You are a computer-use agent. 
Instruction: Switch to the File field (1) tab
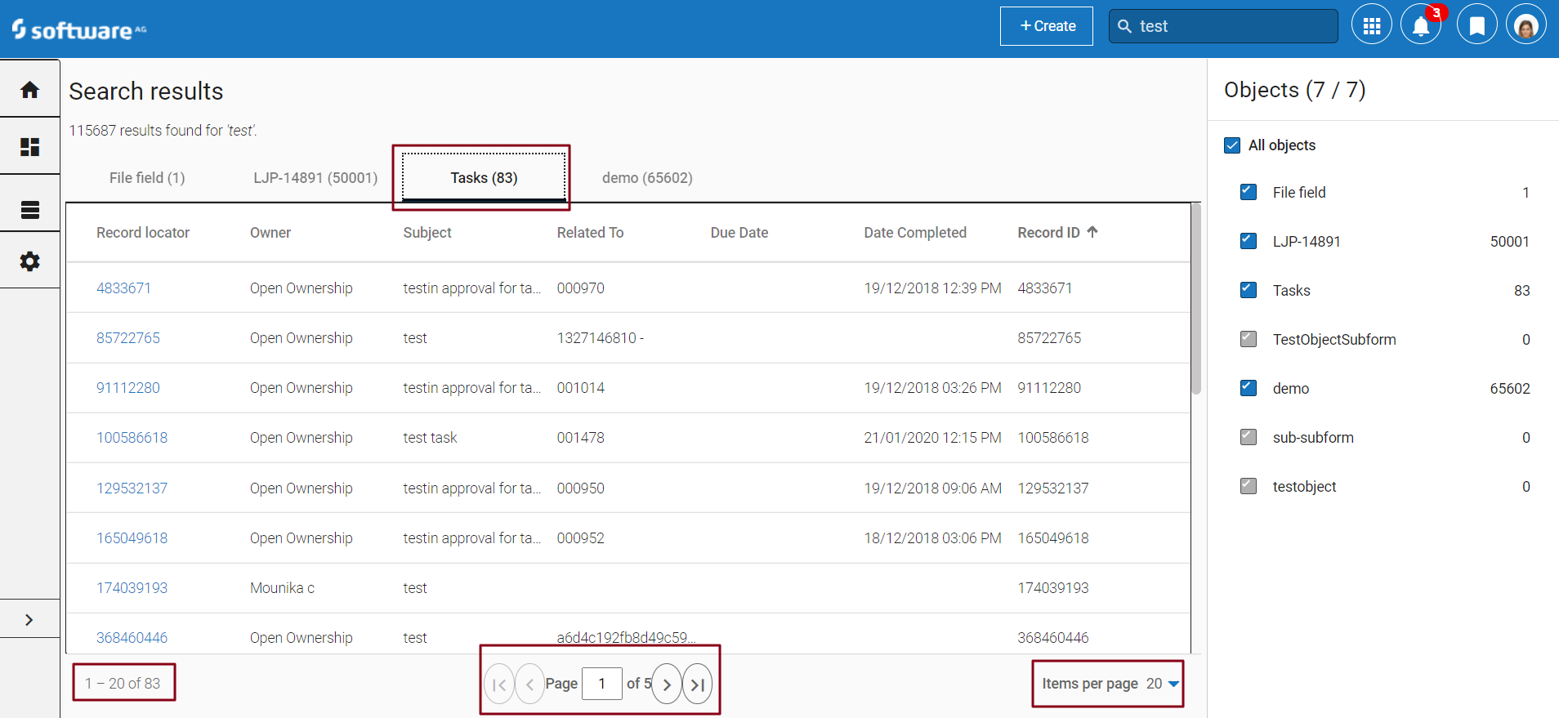pos(147,178)
